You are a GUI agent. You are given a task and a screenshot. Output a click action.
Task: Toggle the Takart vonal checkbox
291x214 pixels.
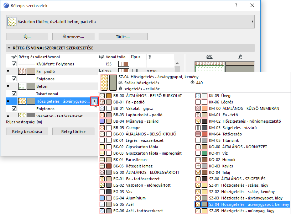coord(14,94)
